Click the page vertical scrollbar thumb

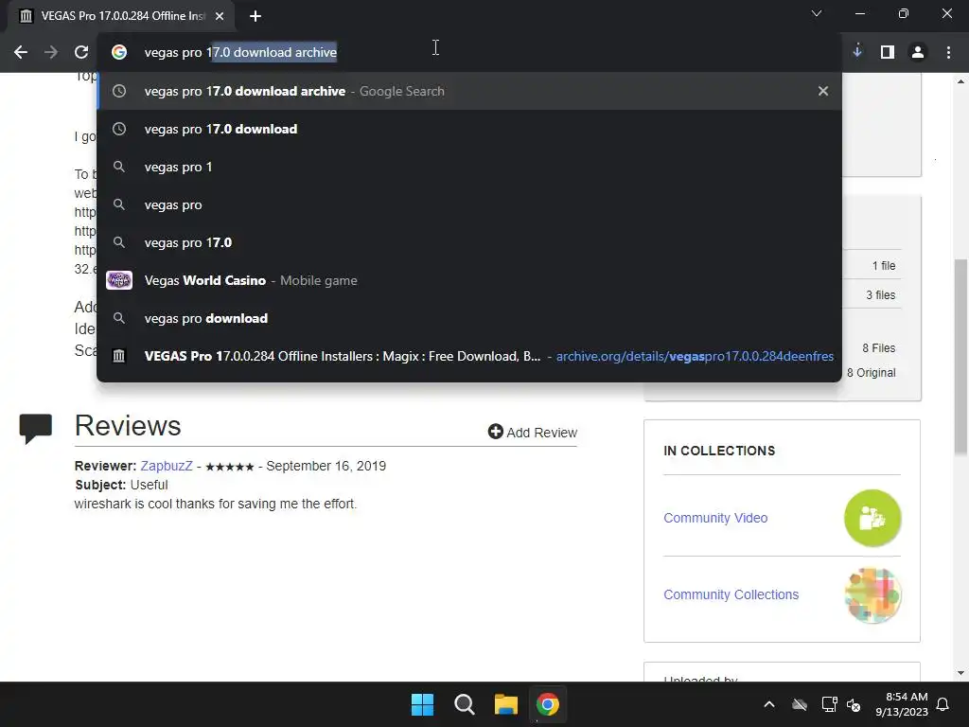point(960,357)
